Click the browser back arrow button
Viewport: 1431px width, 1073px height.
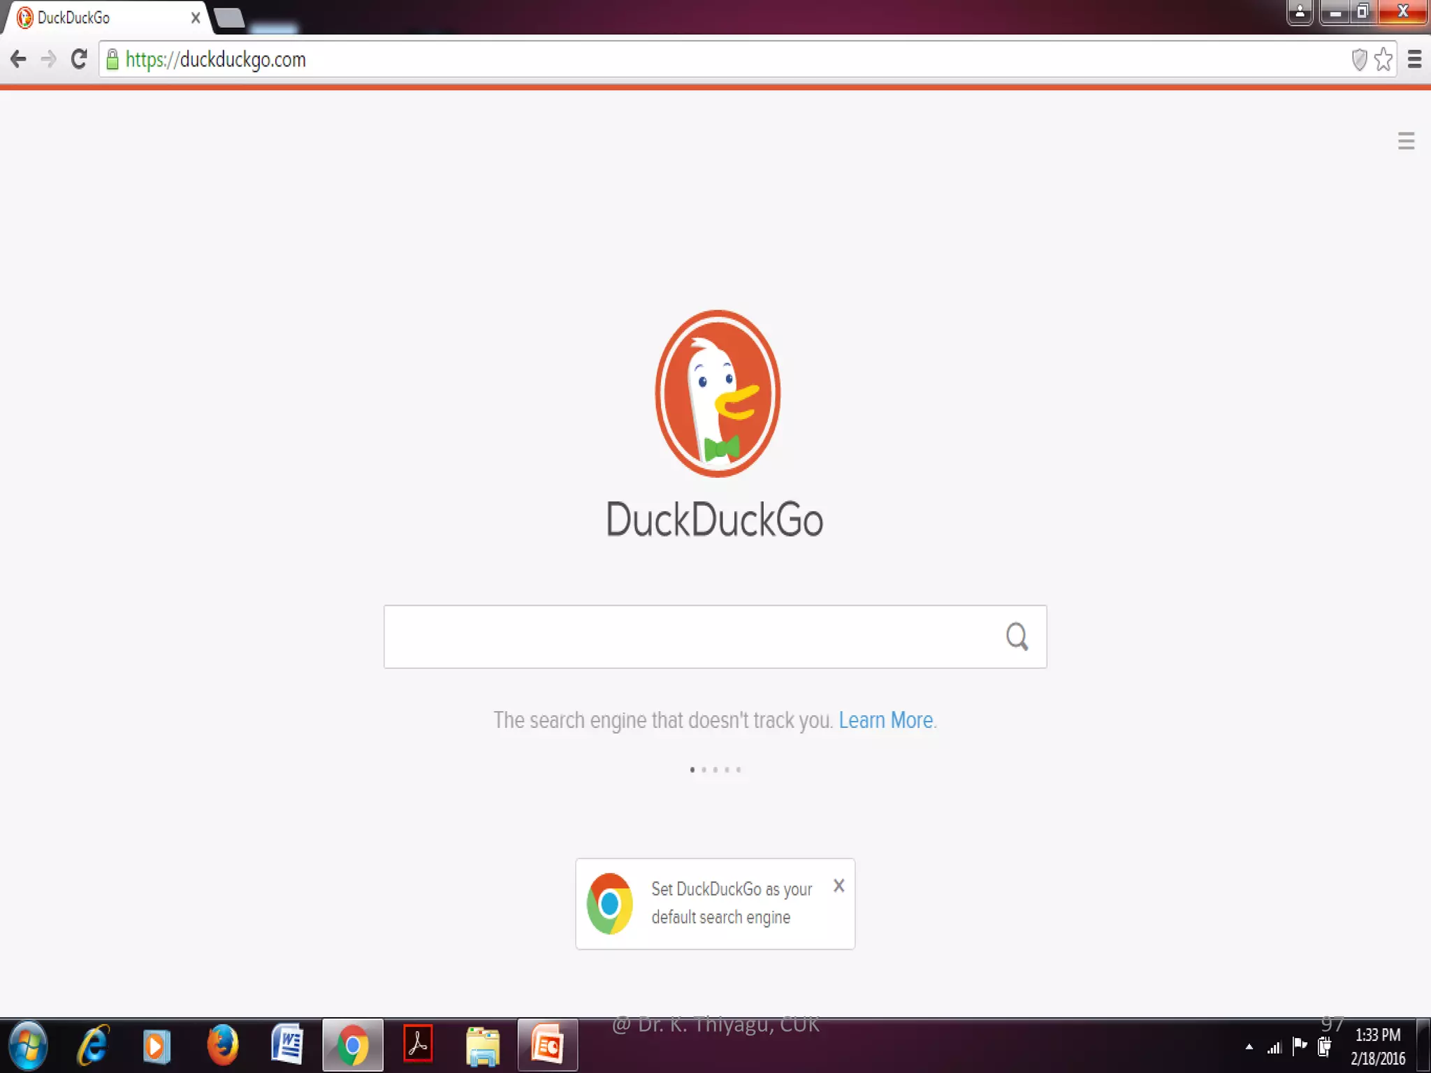(x=18, y=59)
